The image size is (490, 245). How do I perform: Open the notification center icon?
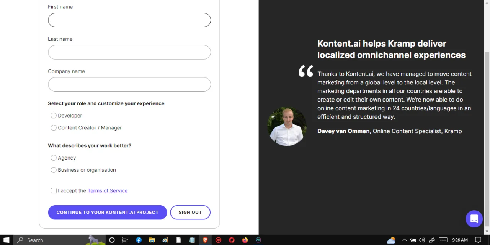coord(478,240)
